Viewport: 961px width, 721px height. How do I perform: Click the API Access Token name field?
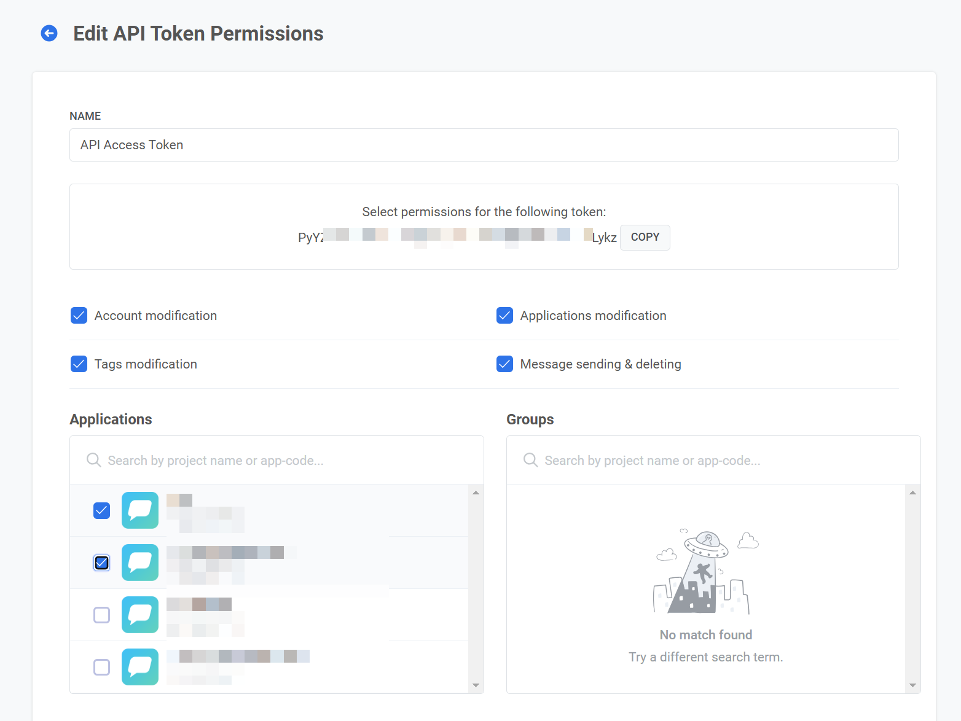484,145
